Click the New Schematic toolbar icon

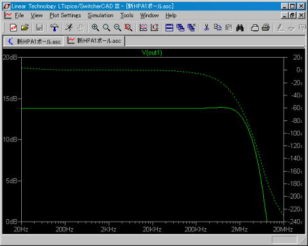[x=13, y=28]
